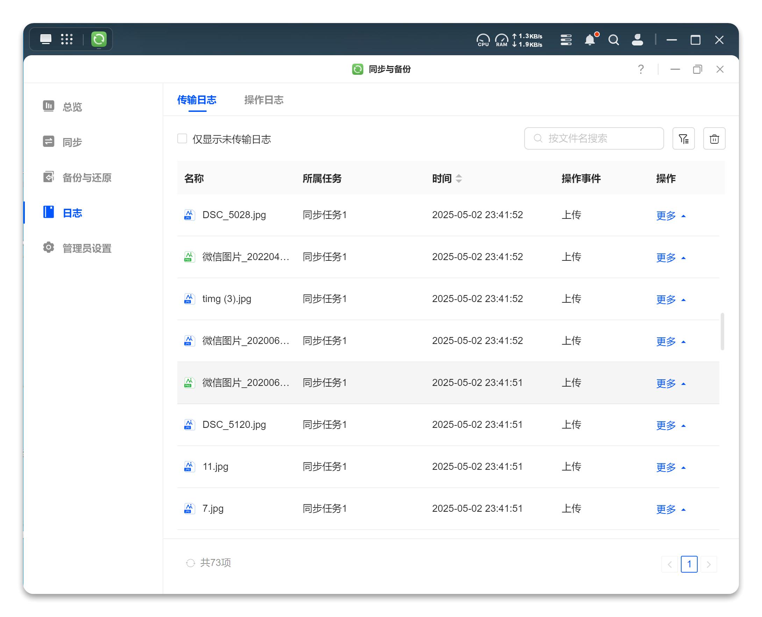Click page number 1 button

(689, 564)
